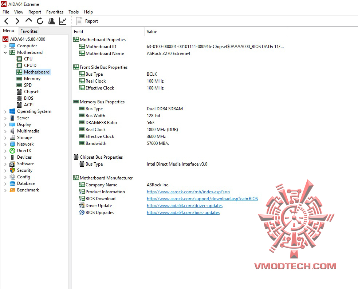Open the File menu
358x289 pixels.
6,12
